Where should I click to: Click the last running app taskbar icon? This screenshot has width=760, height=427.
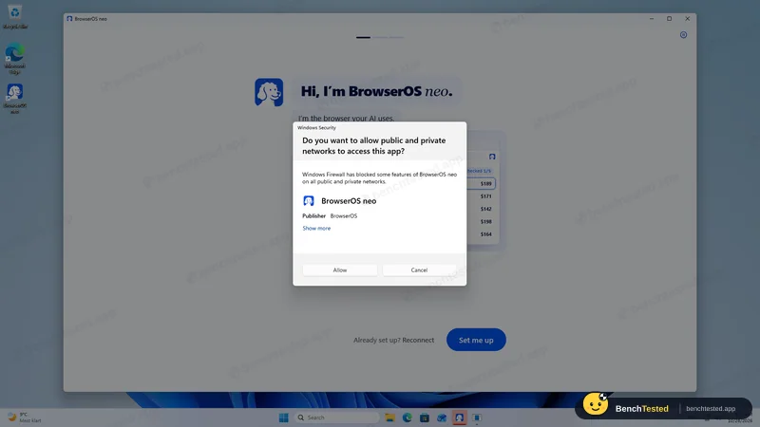(477, 418)
